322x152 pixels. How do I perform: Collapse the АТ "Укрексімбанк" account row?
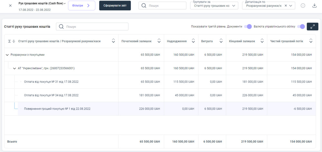(14, 68)
